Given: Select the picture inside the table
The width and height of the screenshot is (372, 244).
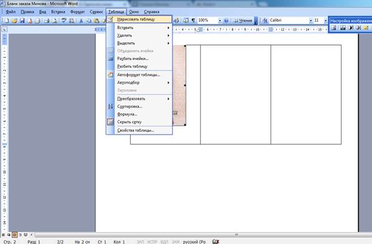Looking at the screenshot, I should click(179, 85).
